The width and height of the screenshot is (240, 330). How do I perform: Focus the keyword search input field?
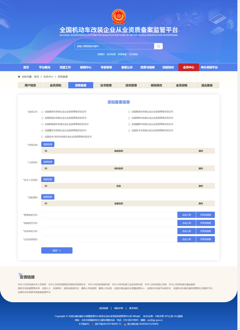coord(114,46)
